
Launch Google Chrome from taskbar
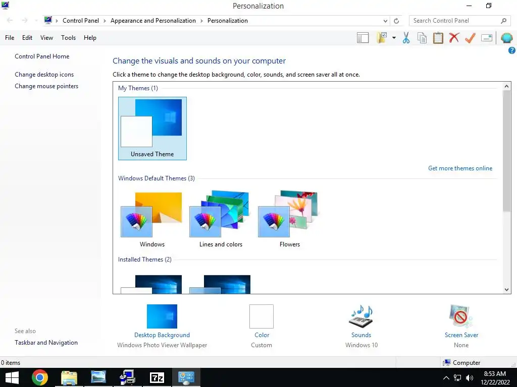tap(40, 377)
